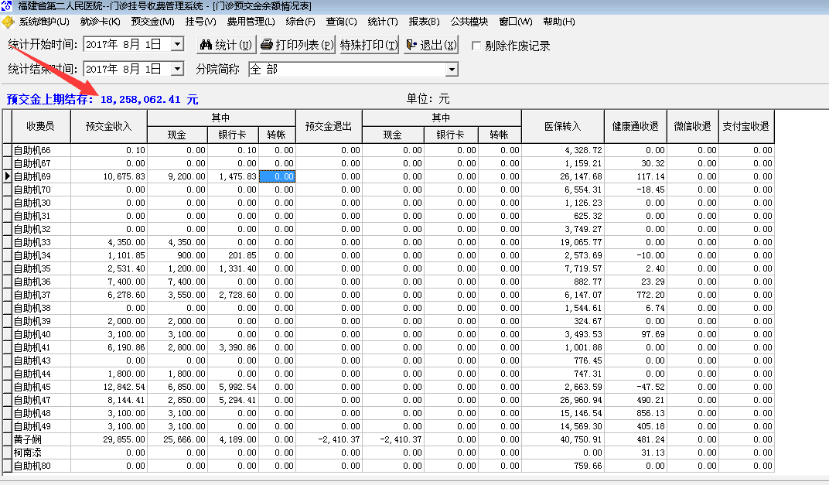829x485 pixels.
Task: Open the 系统维护(U) menu
Action: [x=44, y=22]
